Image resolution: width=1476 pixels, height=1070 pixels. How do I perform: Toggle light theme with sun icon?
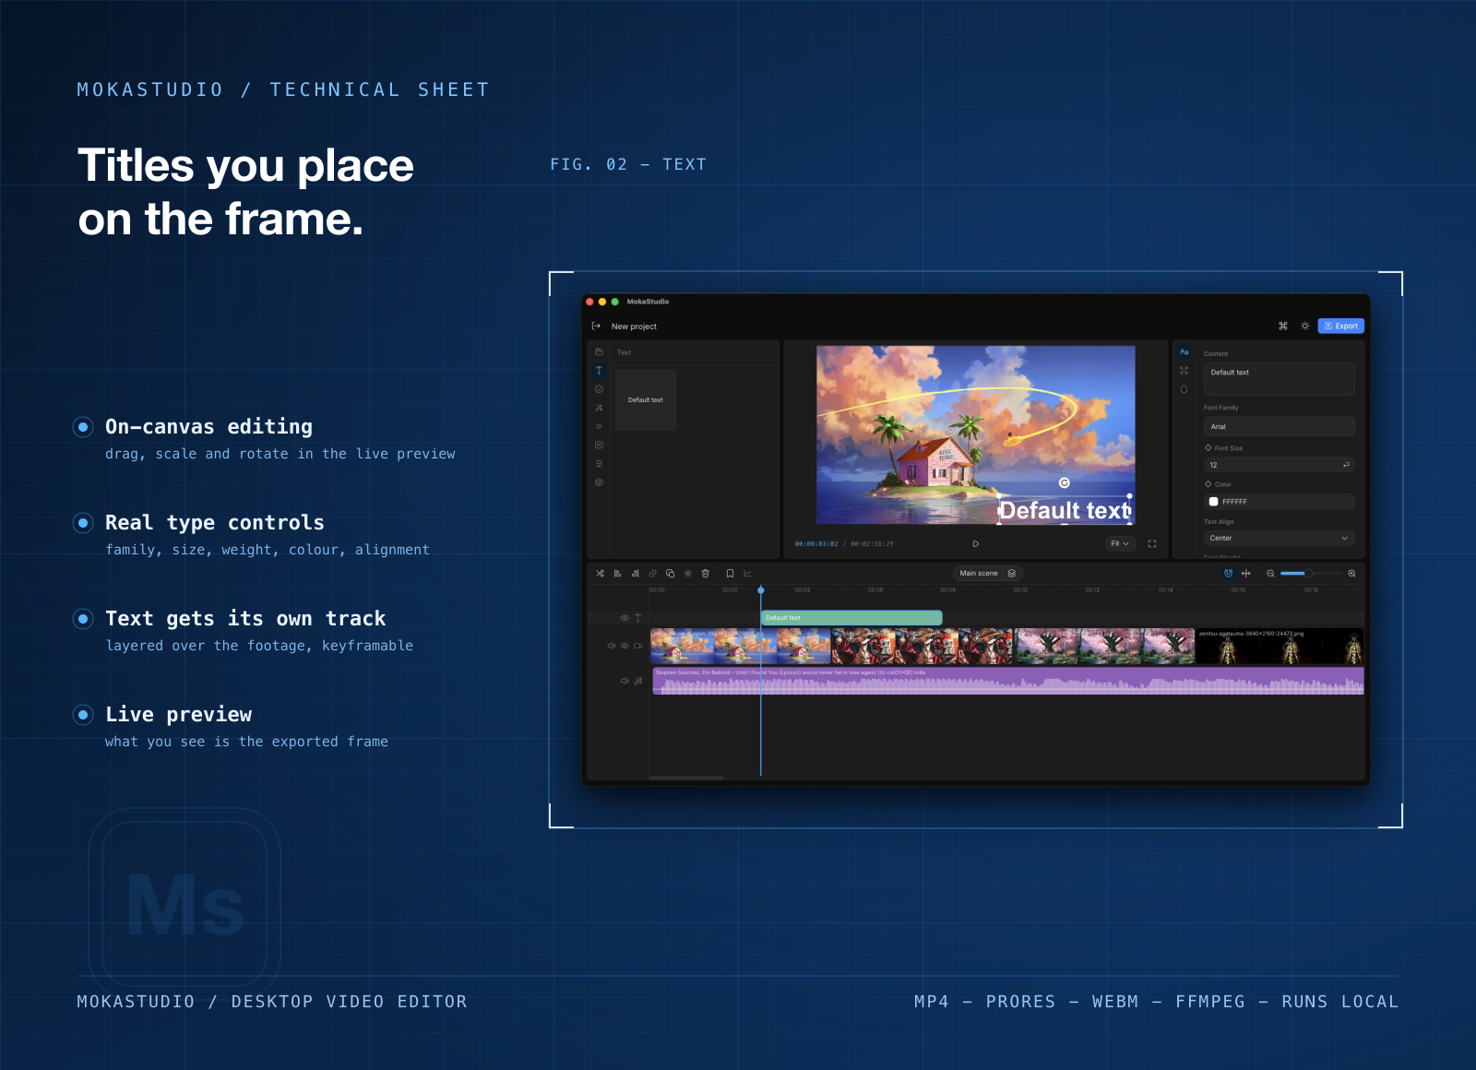click(1304, 326)
